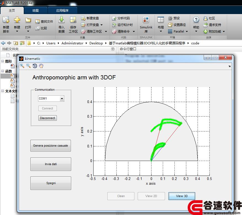Click Run and Time (运行和计时) icon
Image resolution: width=242 pixels, height=215 pixels.
[x=114, y=25]
